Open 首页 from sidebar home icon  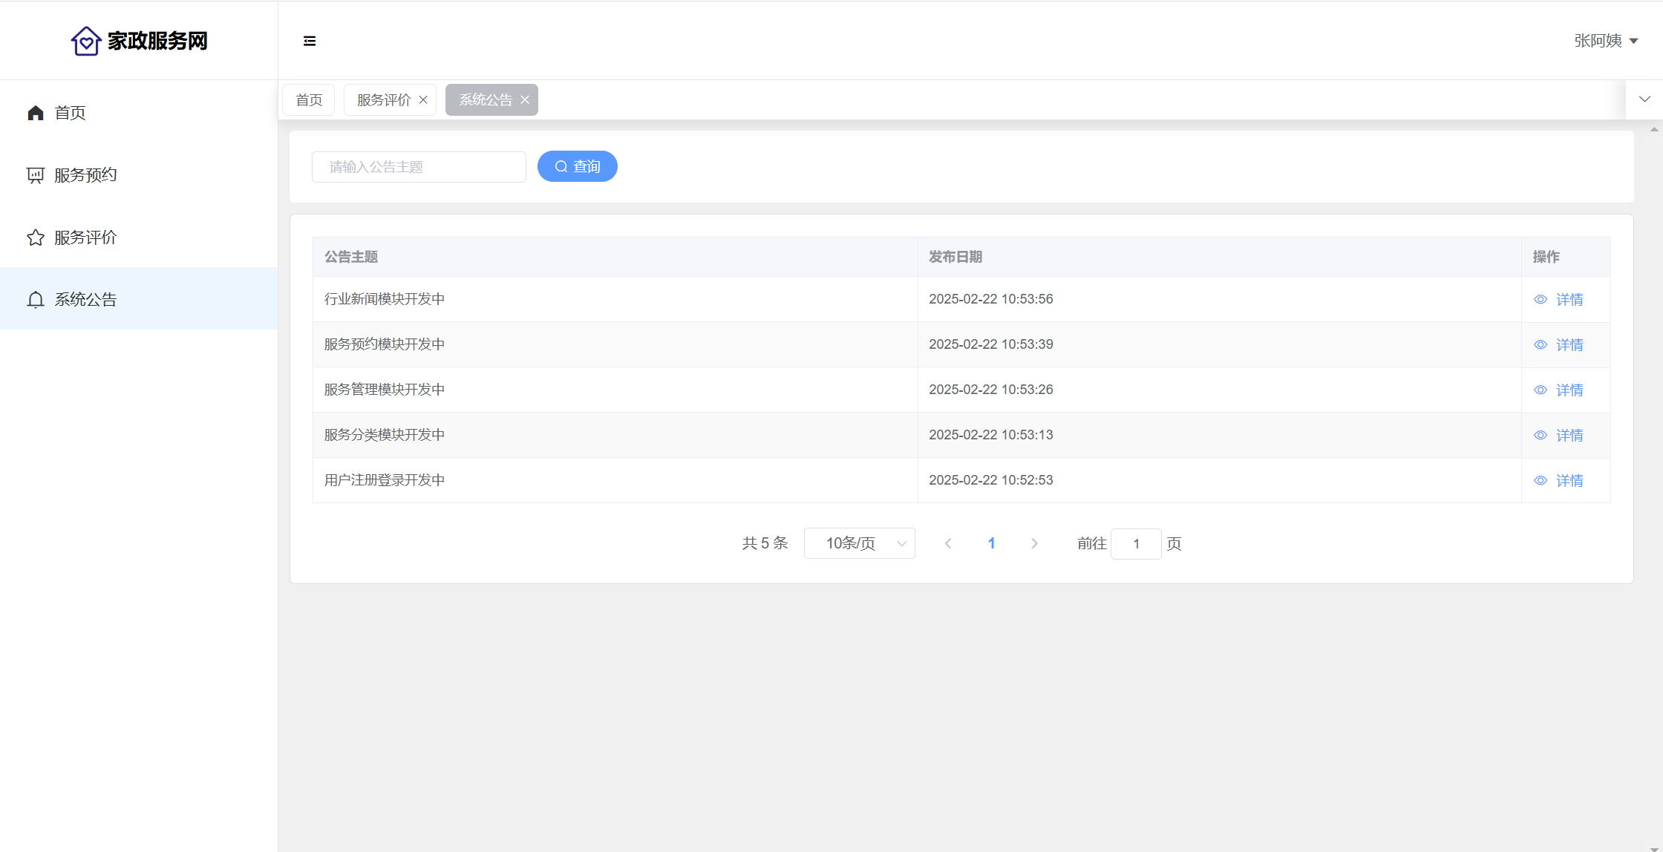(x=36, y=113)
